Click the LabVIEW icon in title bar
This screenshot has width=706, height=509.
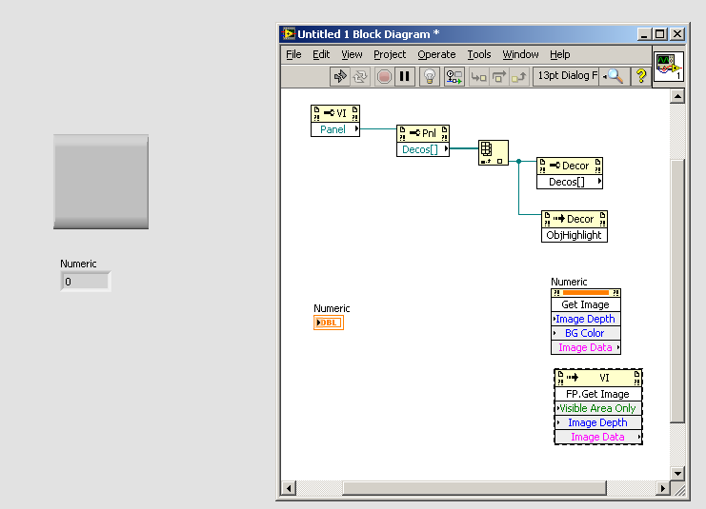tap(289, 33)
